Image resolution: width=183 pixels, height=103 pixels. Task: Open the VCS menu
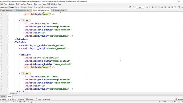coord(49,4)
